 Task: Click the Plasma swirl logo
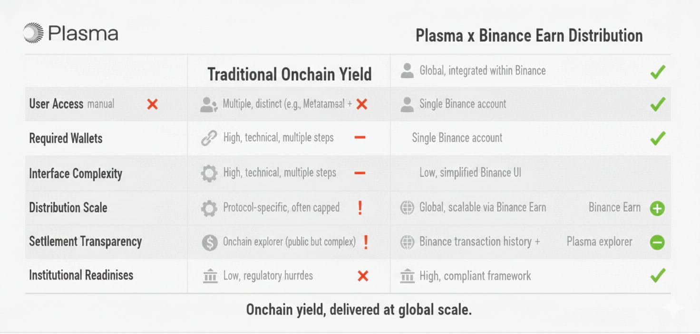click(34, 33)
